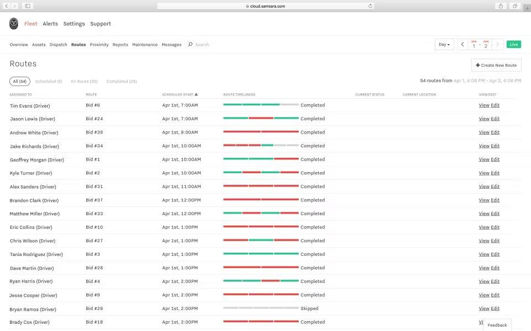
Task: Select the All (54) filter pill
Action: pos(19,82)
